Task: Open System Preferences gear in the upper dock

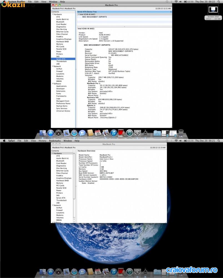Action: point(137,133)
